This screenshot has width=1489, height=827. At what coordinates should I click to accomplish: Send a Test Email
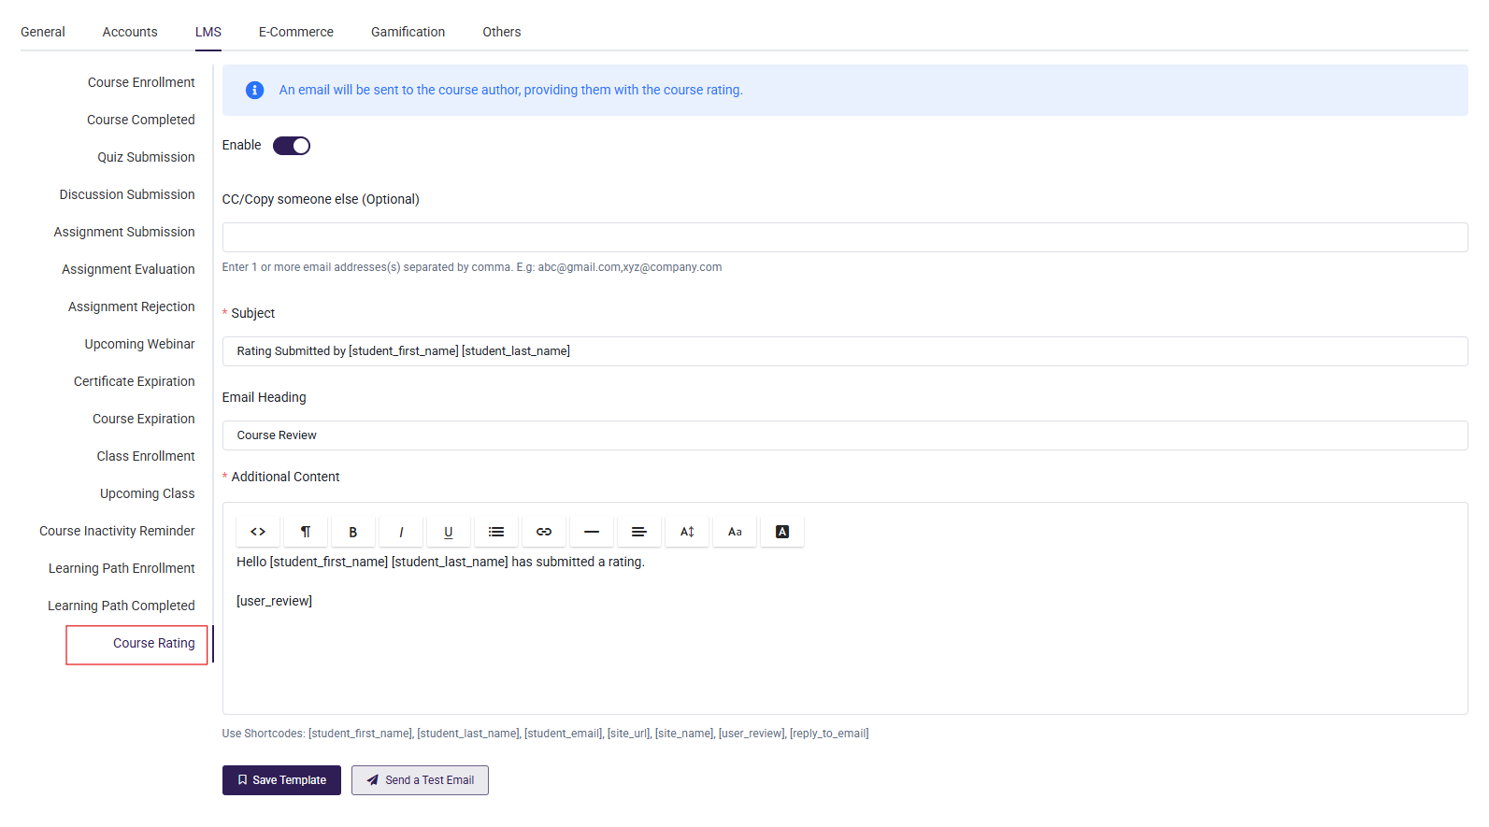coord(420,780)
